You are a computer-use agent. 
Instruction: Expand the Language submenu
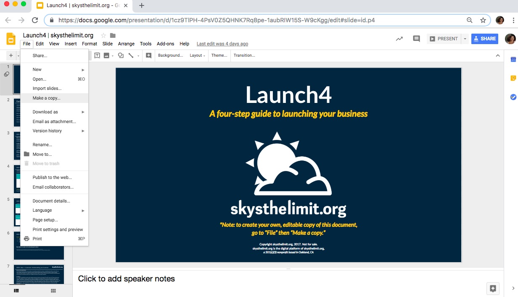(55, 210)
